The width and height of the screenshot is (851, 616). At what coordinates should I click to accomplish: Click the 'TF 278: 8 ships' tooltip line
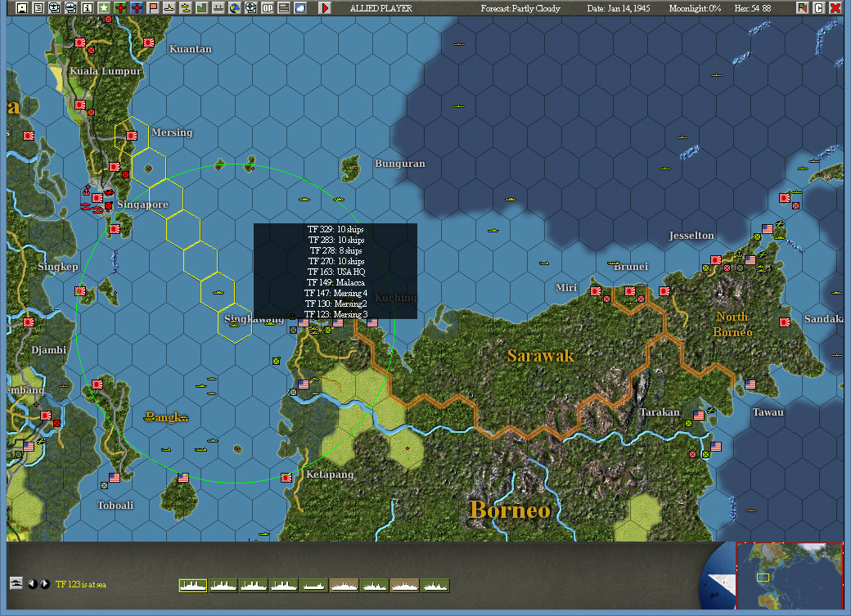point(336,251)
